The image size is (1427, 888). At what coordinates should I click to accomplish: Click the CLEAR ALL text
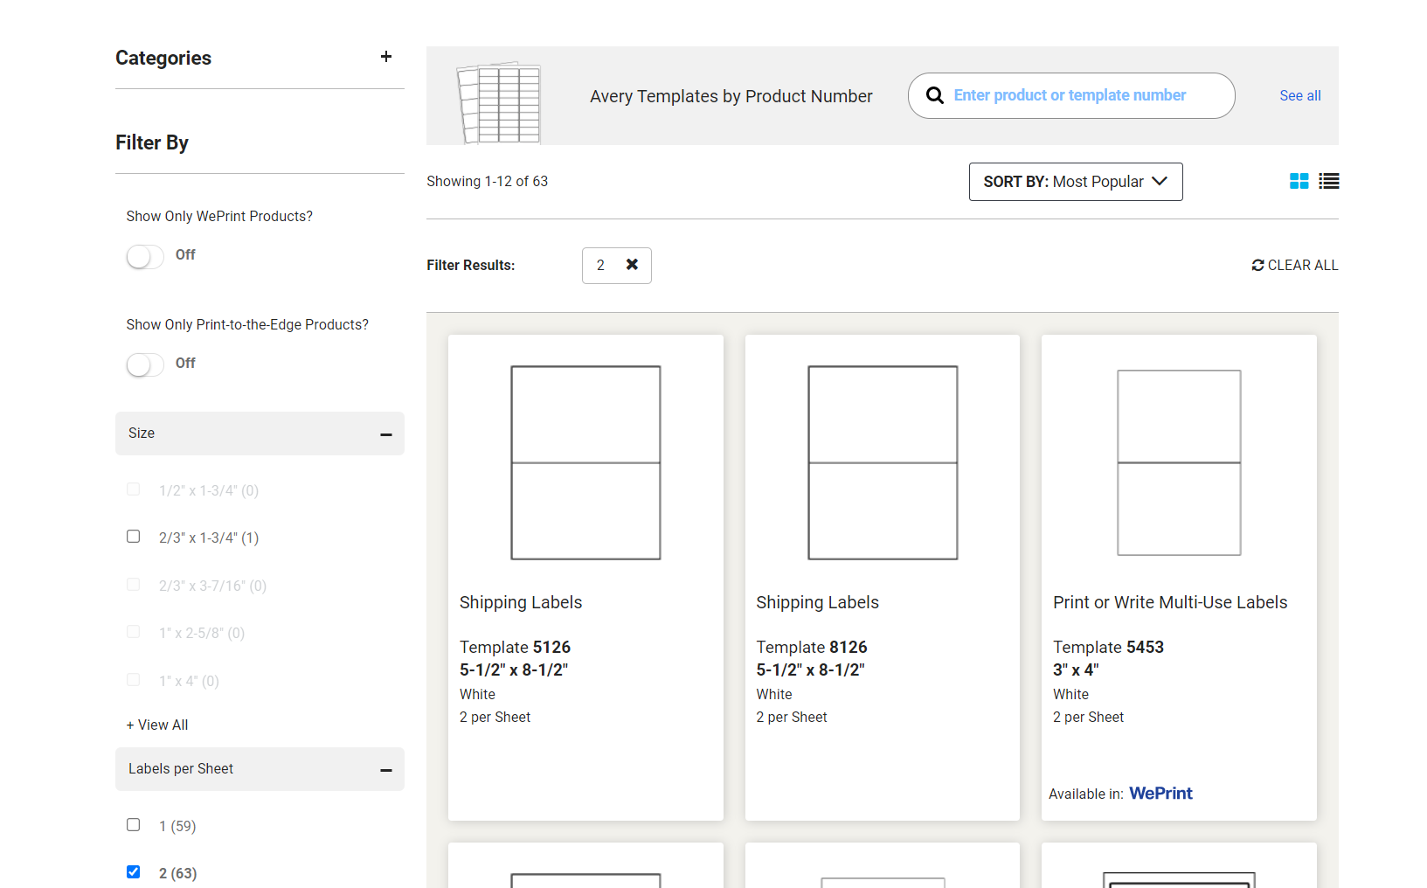pos(1303,265)
